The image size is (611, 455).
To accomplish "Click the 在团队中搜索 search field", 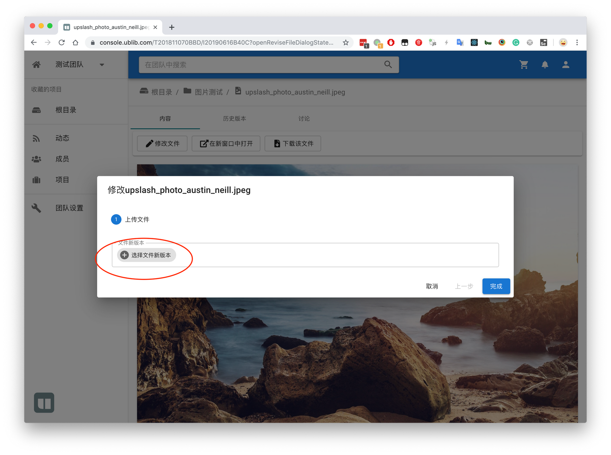I will coord(260,65).
